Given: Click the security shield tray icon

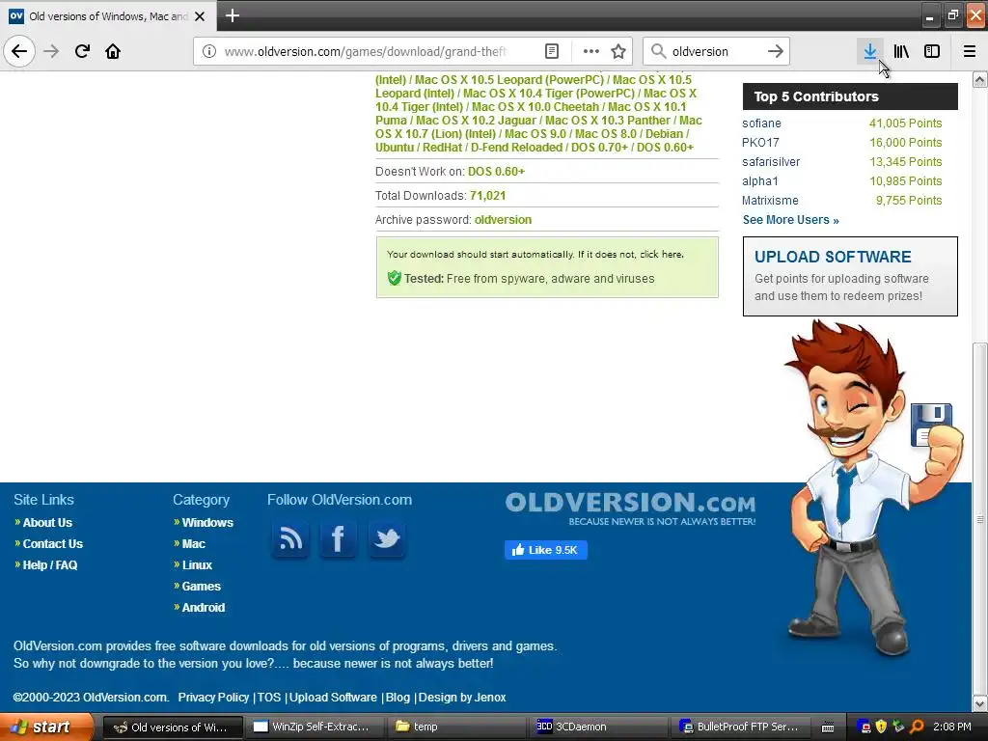Looking at the screenshot, I should [x=881, y=727].
